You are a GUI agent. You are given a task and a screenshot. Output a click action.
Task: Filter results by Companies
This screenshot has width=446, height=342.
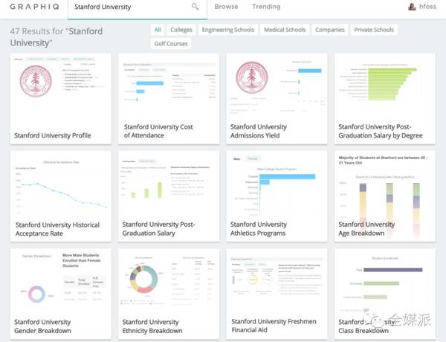click(x=329, y=30)
